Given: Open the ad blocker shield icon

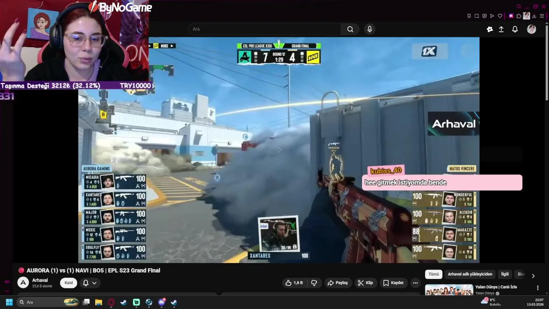Looking at the screenshot, I should (484, 16).
